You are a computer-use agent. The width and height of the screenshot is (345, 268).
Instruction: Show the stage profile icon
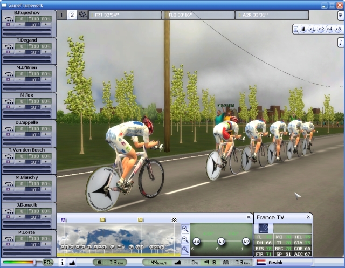[x=72, y=262]
